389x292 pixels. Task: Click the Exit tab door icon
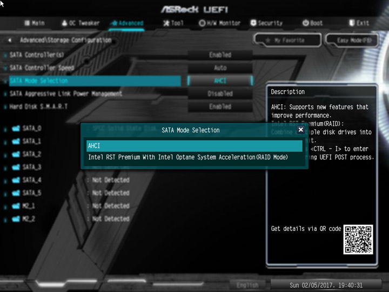352,23
